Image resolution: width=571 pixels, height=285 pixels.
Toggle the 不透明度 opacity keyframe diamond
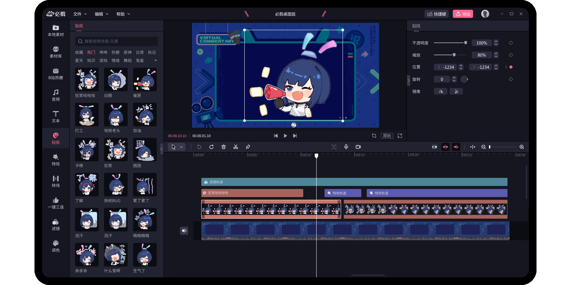511,43
